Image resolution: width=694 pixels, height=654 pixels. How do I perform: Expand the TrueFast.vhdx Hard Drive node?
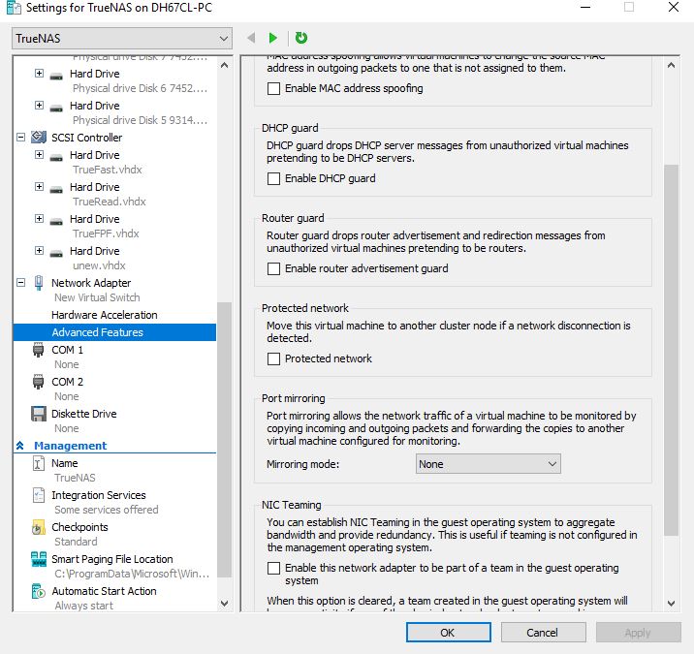click(x=40, y=155)
